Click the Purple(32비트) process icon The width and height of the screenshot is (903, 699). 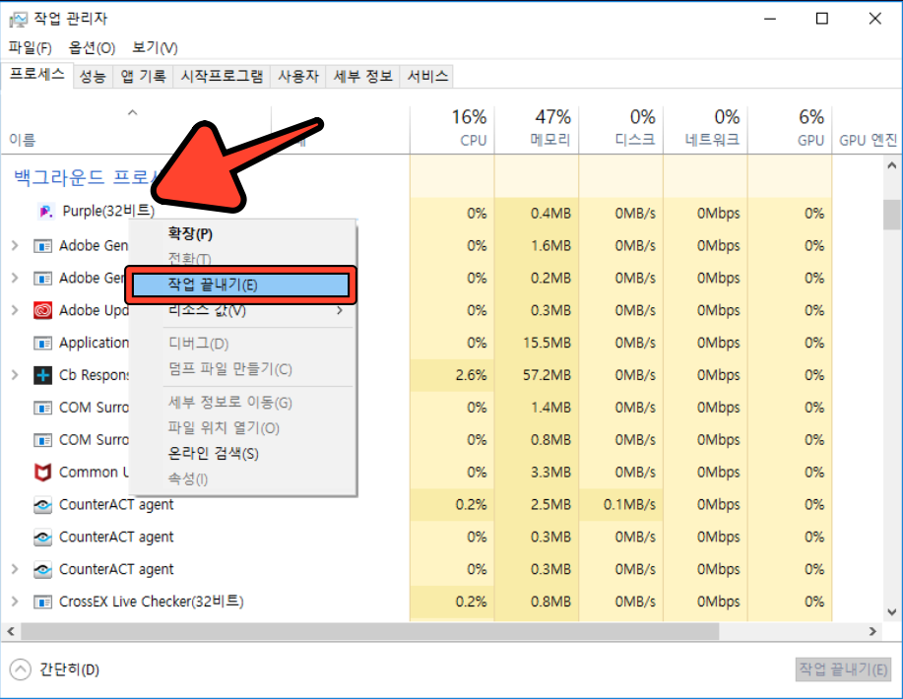pos(46,212)
